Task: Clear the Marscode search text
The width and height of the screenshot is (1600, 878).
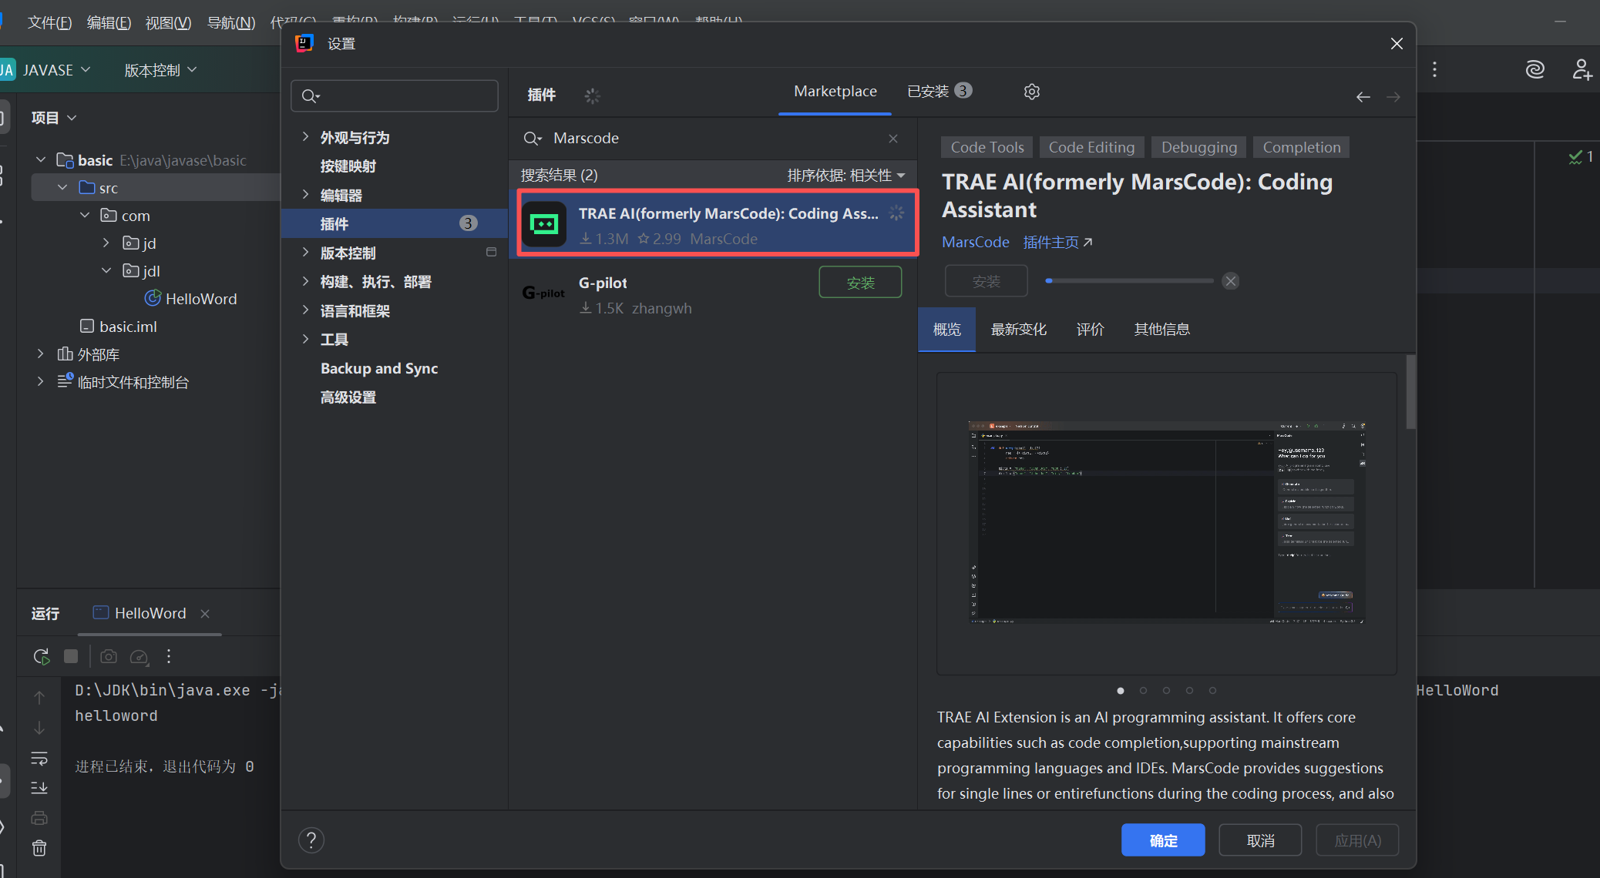Action: coord(893,139)
